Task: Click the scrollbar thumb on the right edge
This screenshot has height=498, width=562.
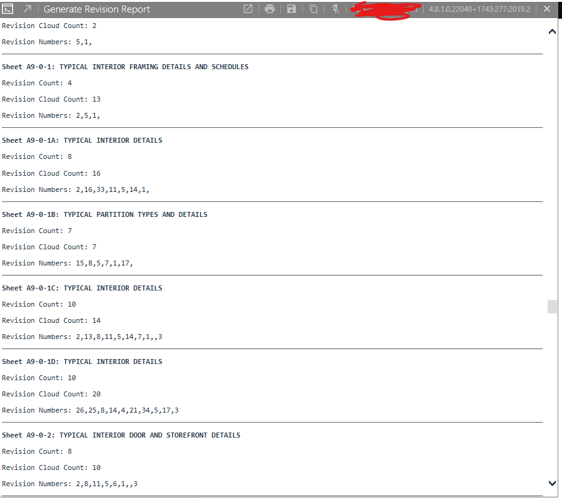Action: pos(551,306)
